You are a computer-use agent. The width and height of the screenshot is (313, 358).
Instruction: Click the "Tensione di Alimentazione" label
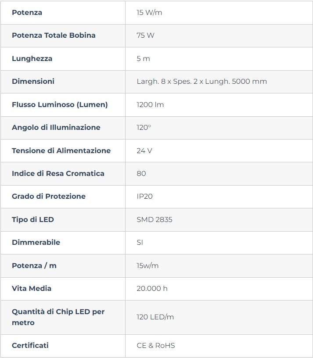61,150
